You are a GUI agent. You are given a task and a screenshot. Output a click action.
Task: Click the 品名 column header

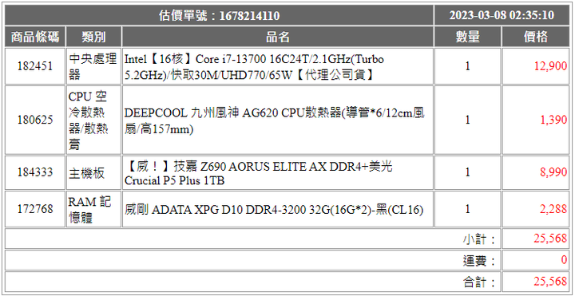coord(278,37)
